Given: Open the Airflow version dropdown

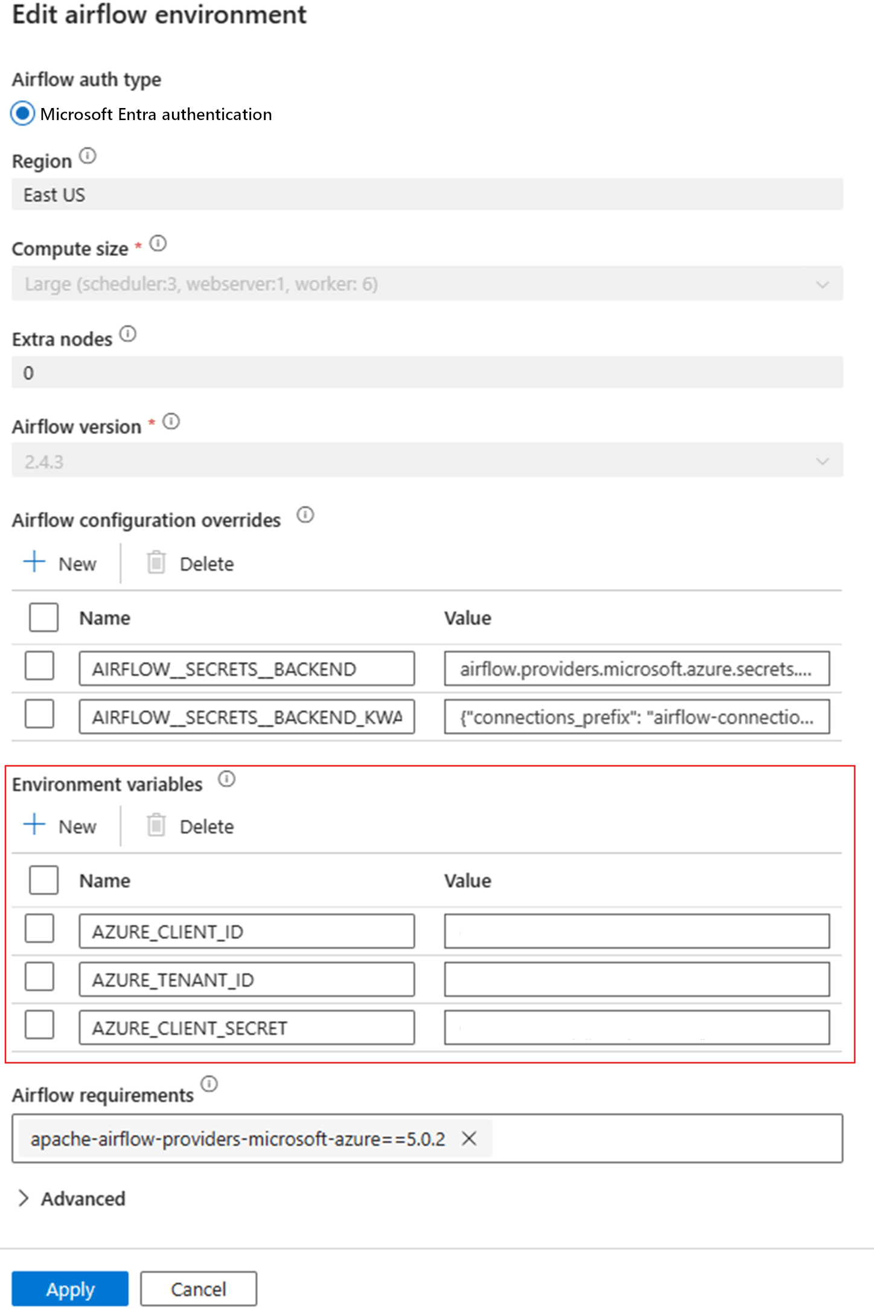Looking at the screenshot, I should 823,461.
